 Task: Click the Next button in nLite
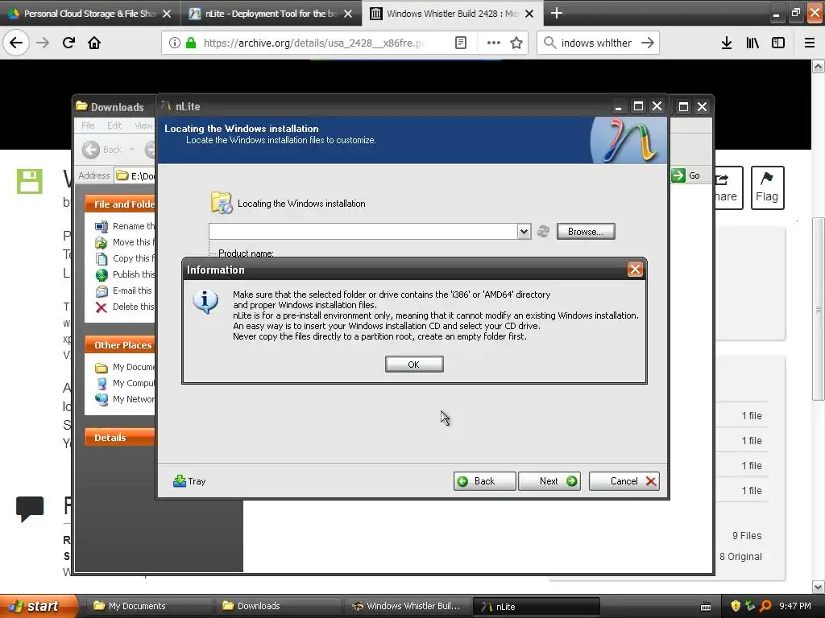pos(549,481)
